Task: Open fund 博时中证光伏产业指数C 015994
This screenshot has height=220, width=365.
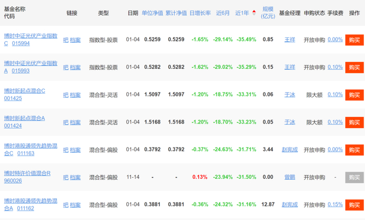Action: click(30, 39)
